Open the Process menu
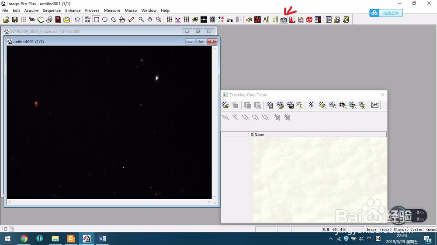The image size is (437, 245). tap(92, 10)
